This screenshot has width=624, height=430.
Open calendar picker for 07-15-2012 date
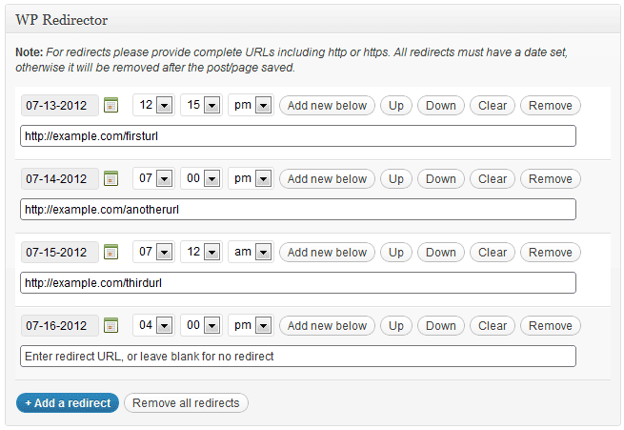pos(111,252)
